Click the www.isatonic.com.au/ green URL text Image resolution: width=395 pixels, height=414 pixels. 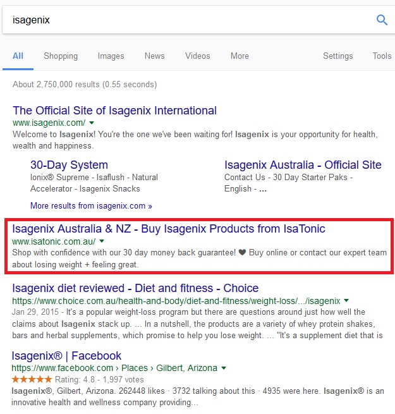(54, 241)
